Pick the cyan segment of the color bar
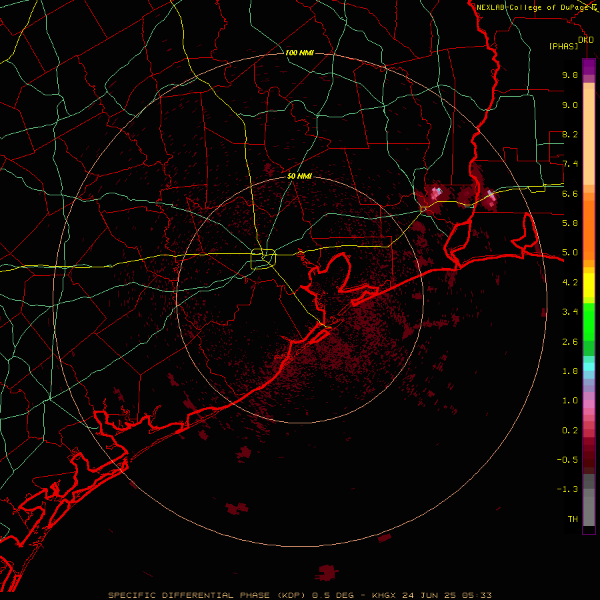The height and width of the screenshot is (600, 600). [x=589, y=367]
